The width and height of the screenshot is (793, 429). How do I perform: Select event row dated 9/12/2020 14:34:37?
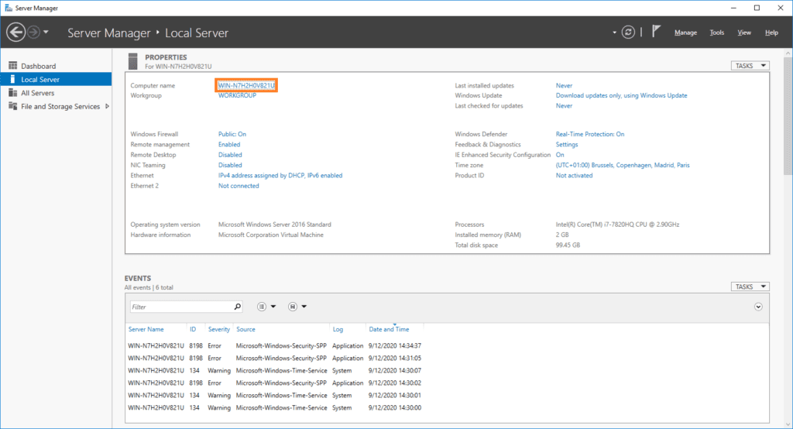pyautogui.click(x=275, y=346)
